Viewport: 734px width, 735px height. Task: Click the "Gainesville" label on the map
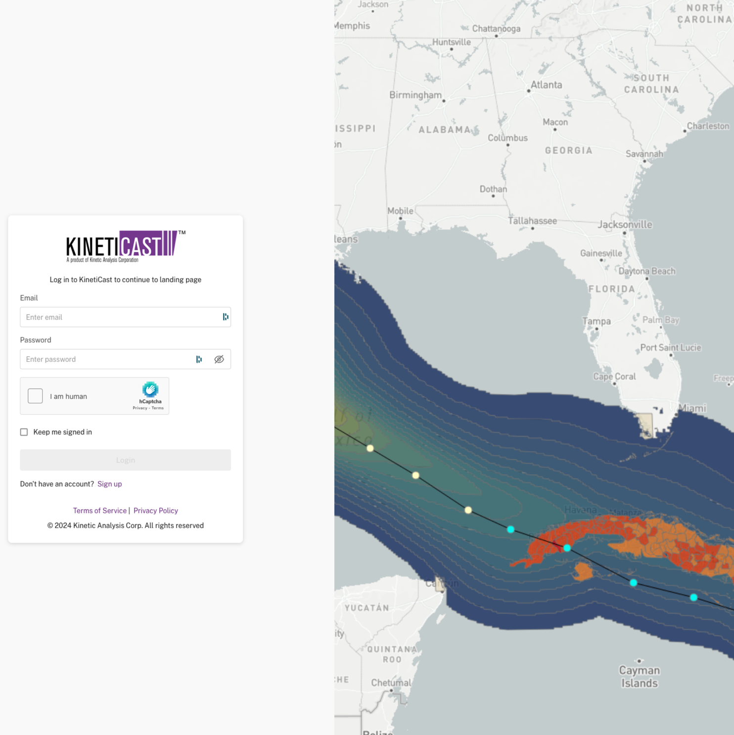tap(601, 253)
